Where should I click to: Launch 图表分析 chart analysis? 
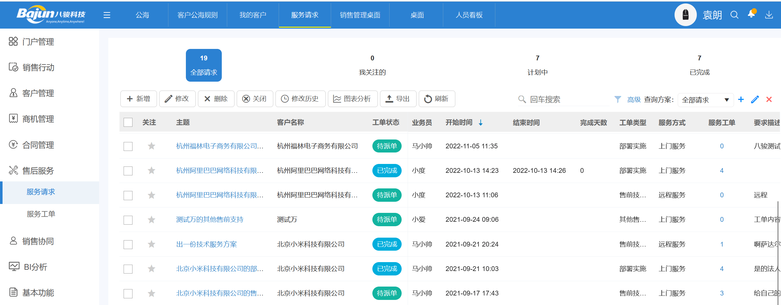click(352, 99)
